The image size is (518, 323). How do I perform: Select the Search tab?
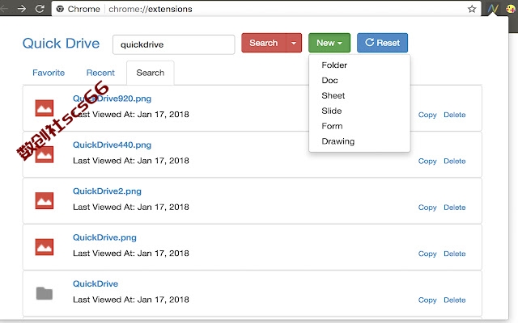pos(151,73)
